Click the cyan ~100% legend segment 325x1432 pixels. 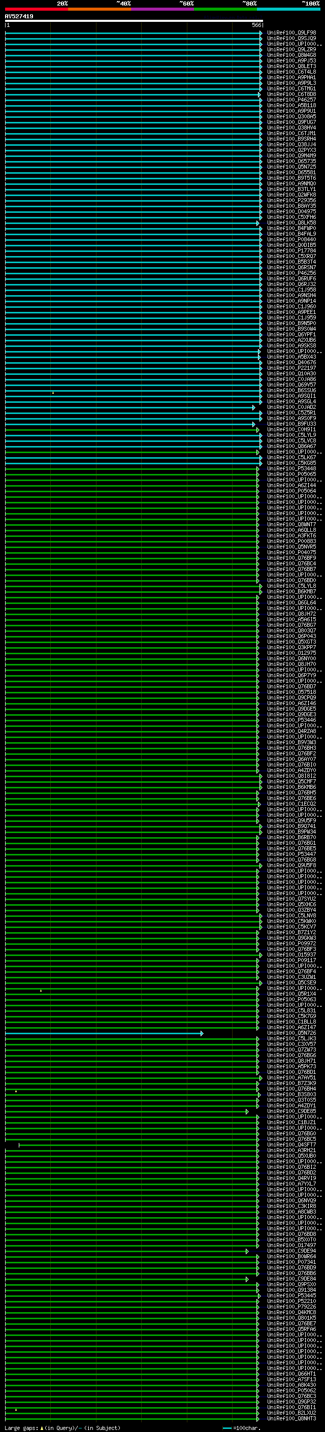pyautogui.click(x=288, y=9)
